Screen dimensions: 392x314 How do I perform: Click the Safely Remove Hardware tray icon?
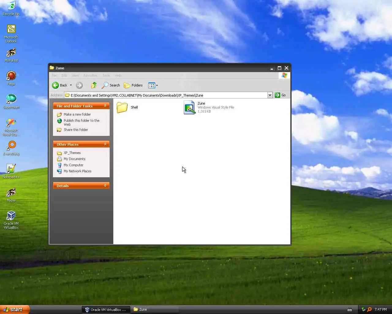tap(364, 309)
